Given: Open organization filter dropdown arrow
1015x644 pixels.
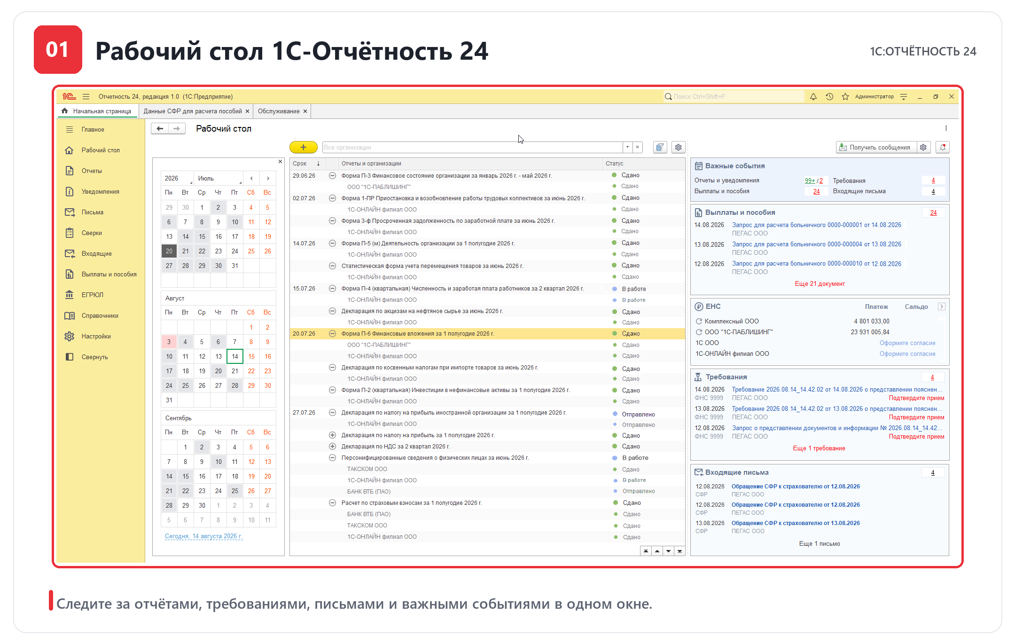Looking at the screenshot, I should click(x=627, y=147).
